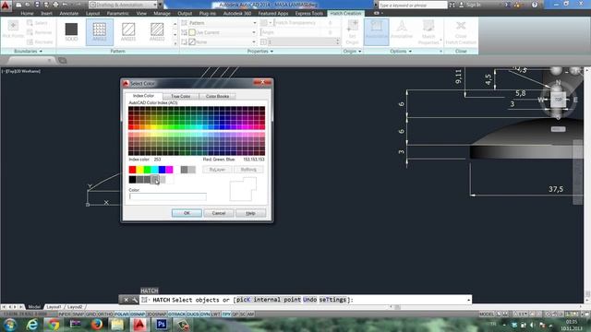This screenshot has height=332, width=591.
Task: Click the Undo arrow in quick access
Action: tap(65, 5)
